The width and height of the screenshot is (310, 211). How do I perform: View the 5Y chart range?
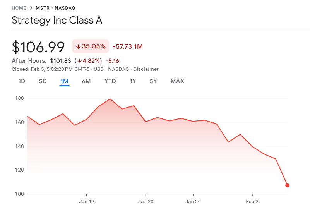pyautogui.click(x=153, y=81)
